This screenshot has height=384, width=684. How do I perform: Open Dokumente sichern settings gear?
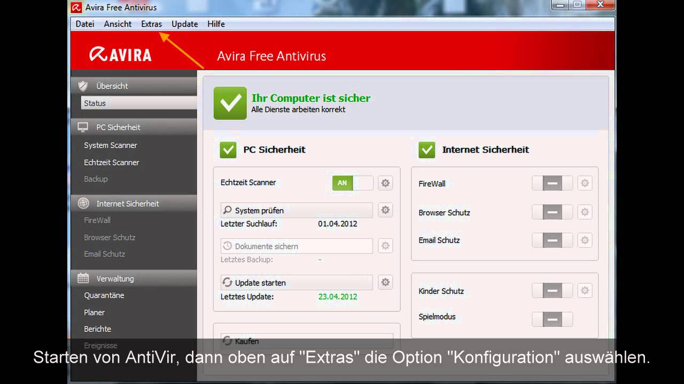point(385,246)
